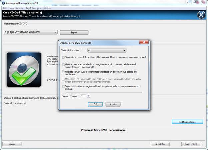Screen dimensions: 208x150
Task: Click the Modifica opzioni button
Action: coord(187,122)
